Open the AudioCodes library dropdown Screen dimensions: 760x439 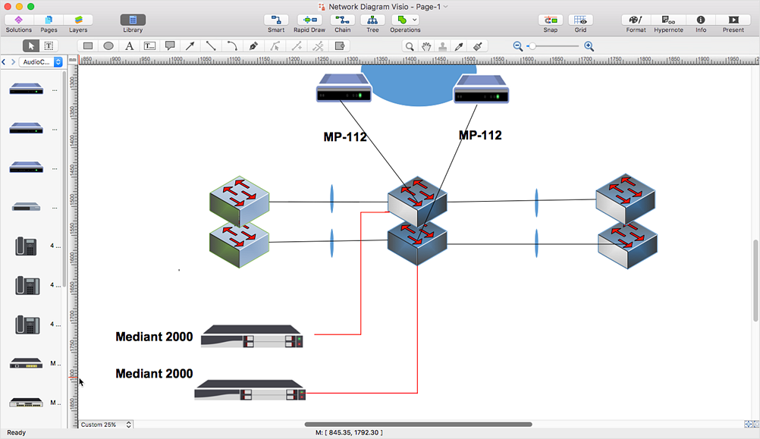point(41,62)
